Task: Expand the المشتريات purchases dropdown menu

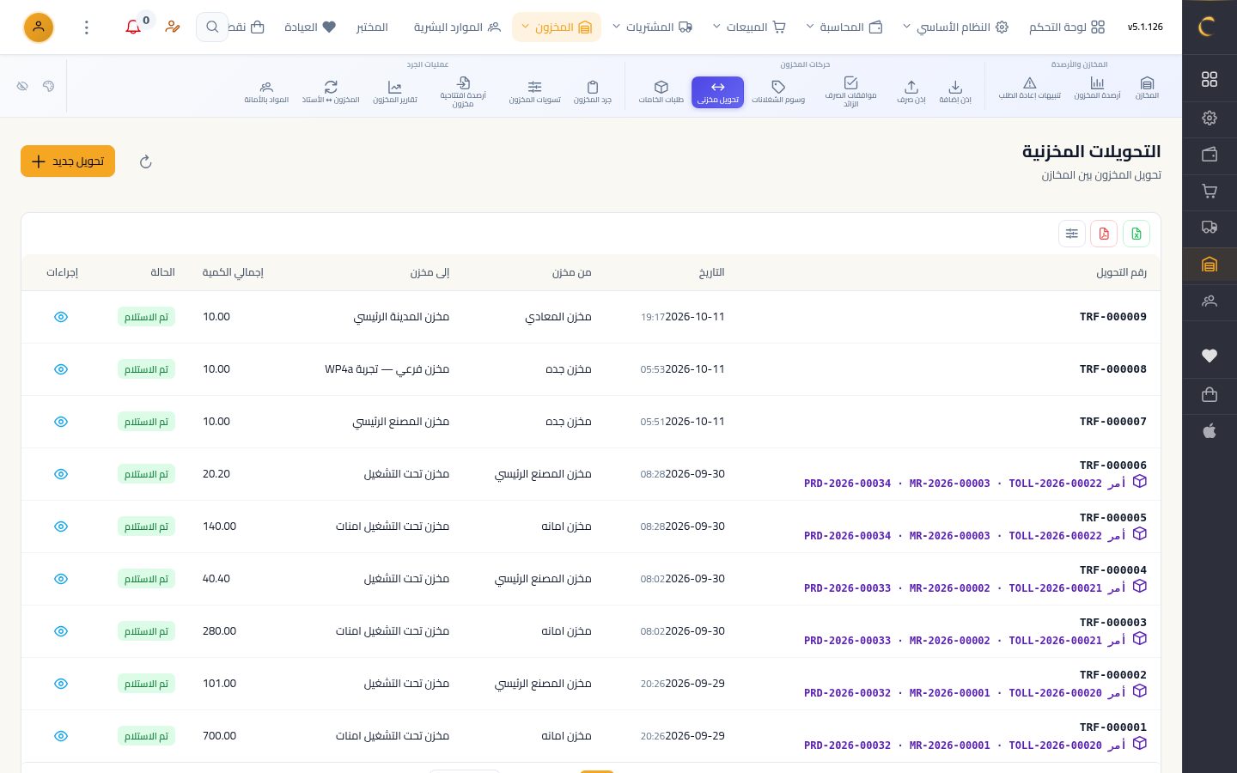Action: tap(652, 27)
